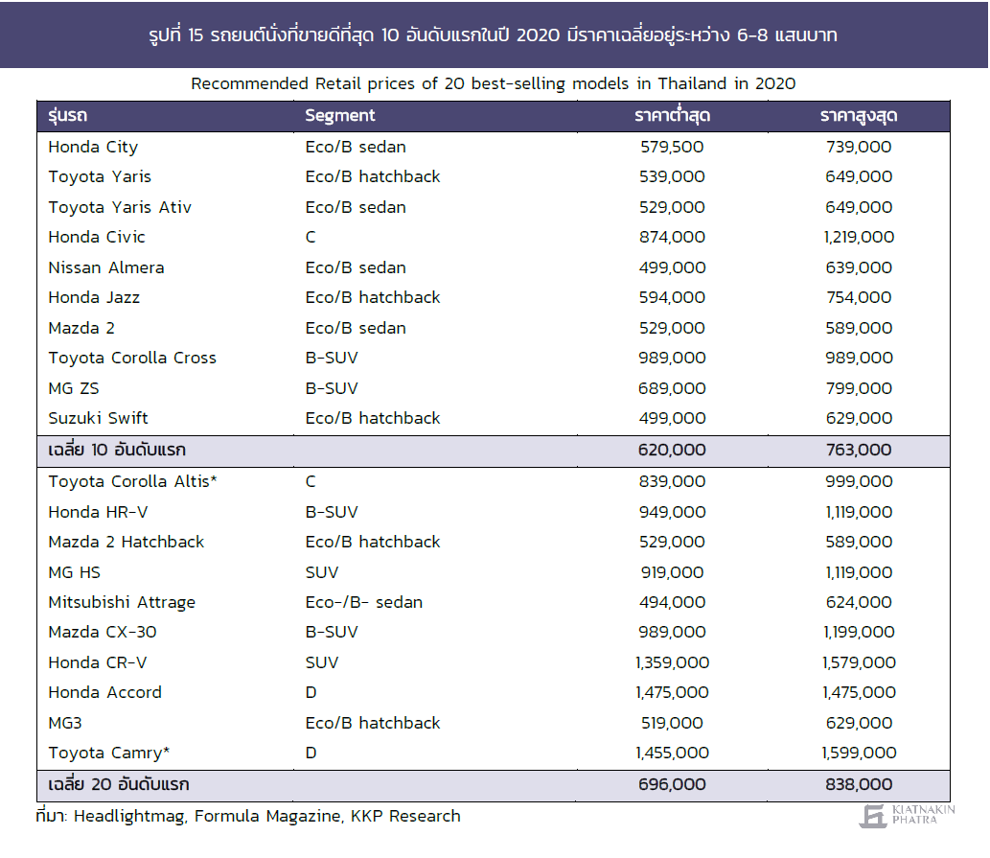Select the 'Toyota Yaris Ativ' row name
990x858 pixels.
(120, 208)
